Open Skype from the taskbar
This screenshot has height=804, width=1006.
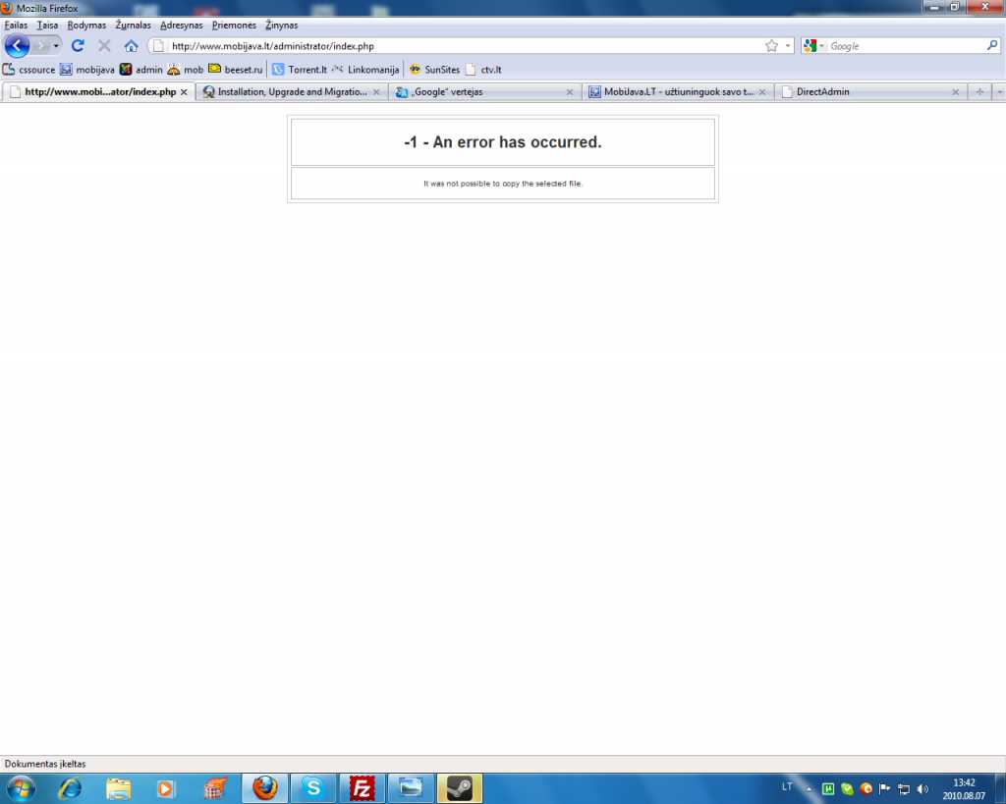click(x=313, y=787)
